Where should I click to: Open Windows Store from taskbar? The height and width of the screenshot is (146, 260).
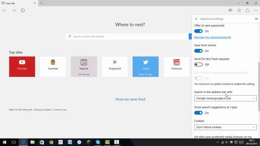(x=42, y=142)
